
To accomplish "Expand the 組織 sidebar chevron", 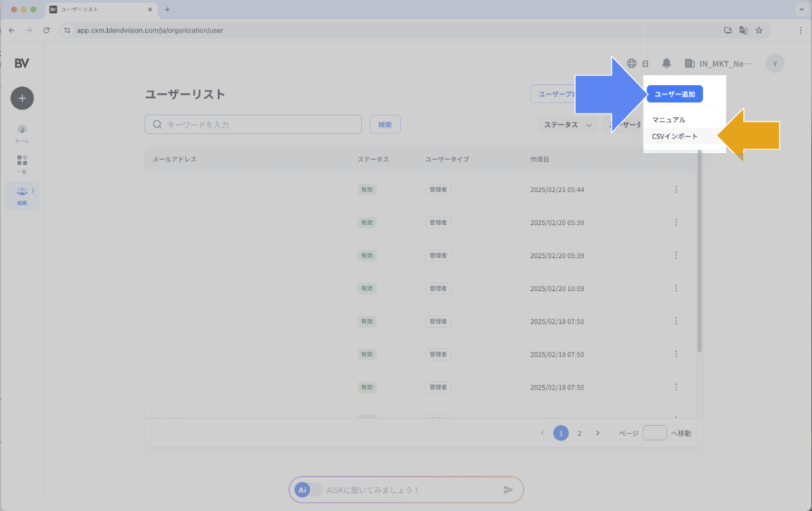I will 33,191.
